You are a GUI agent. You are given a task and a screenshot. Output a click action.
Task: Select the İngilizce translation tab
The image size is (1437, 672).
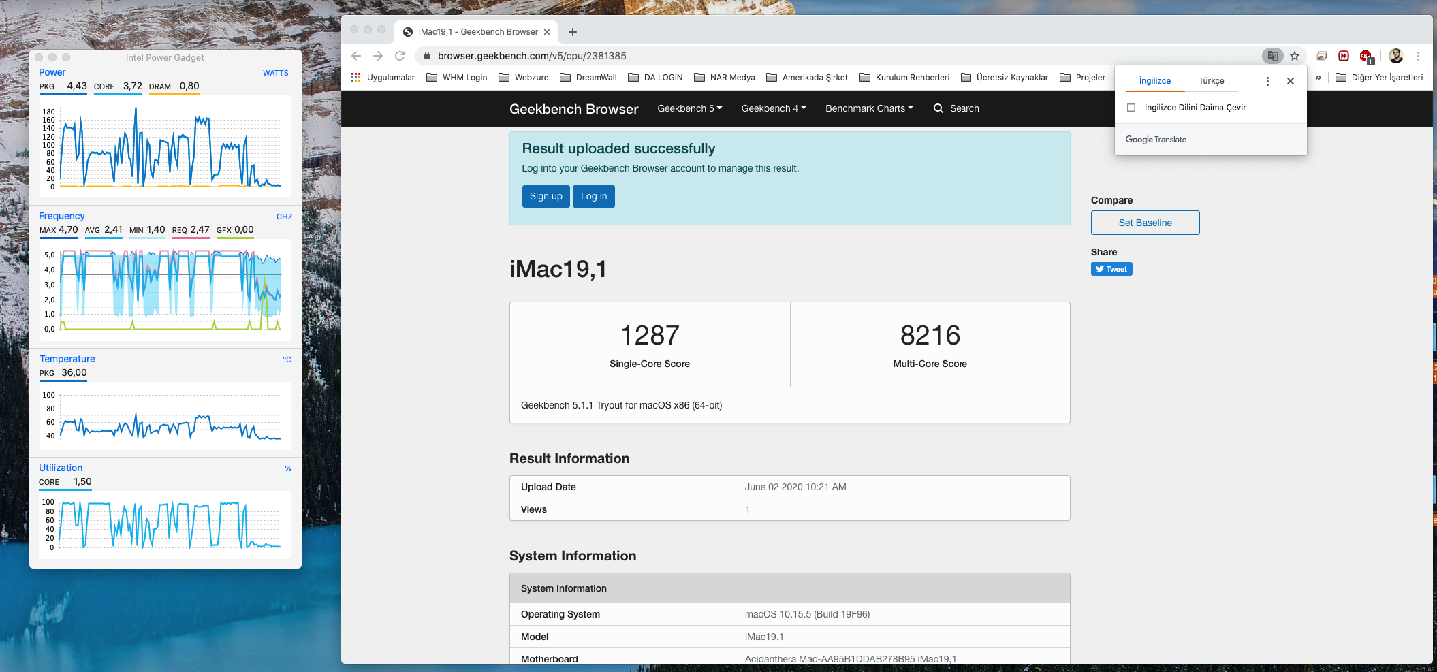pos(1154,81)
